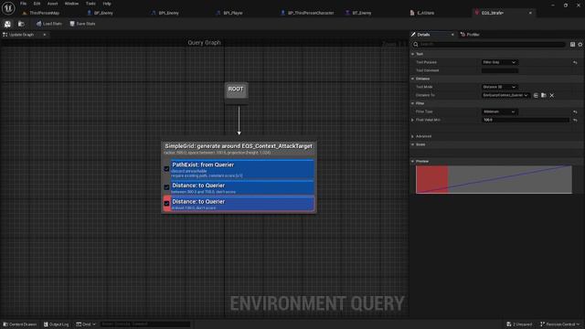585x329 pixels.
Task: Open the Asset menu
Action: coord(52,4)
